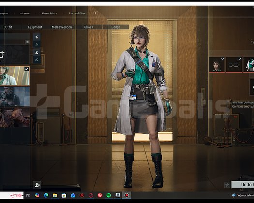Select the Melee Weapon tab
This screenshot has width=254, height=203.
click(62, 27)
